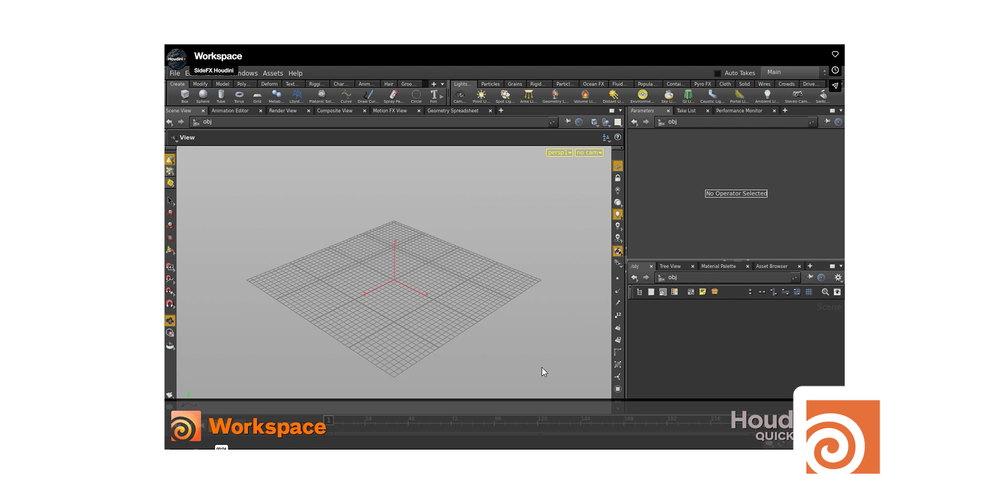Open the Assets menu
The width and height of the screenshot is (1008, 504).
click(x=273, y=73)
